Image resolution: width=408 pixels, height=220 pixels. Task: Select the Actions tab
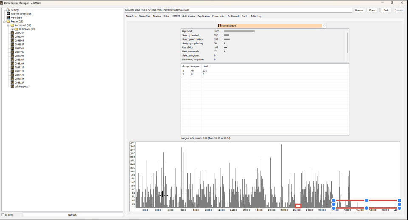[176, 16]
